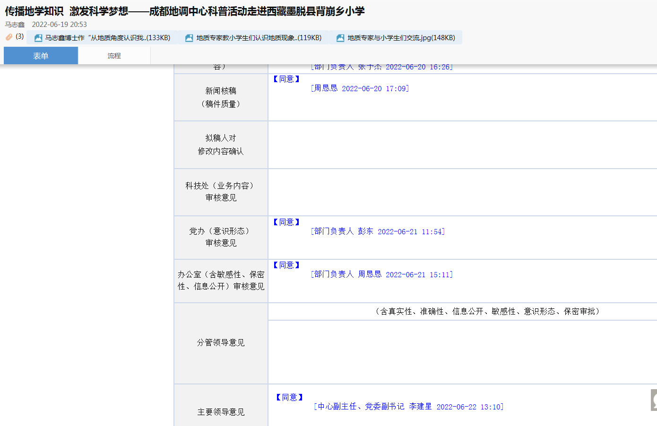Click the attachment count (3)
This screenshot has width=657, height=426.
click(x=19, y=36)
